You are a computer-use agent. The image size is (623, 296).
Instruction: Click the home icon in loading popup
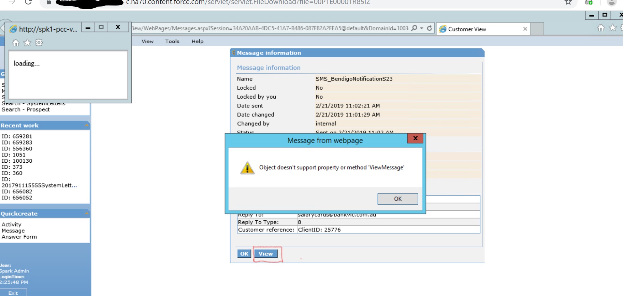(x=16, y=43)
